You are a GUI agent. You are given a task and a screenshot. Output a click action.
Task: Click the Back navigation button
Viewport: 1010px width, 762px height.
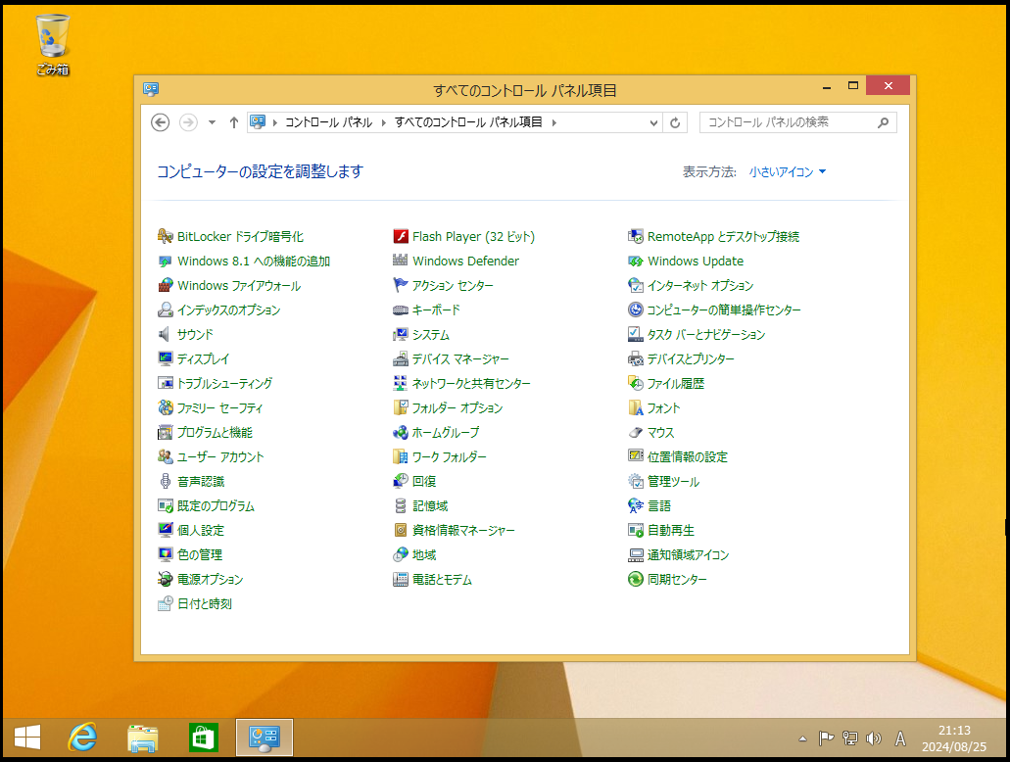(160, 122)
